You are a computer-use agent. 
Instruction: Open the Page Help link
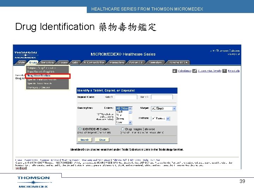[x=234, y=71]
